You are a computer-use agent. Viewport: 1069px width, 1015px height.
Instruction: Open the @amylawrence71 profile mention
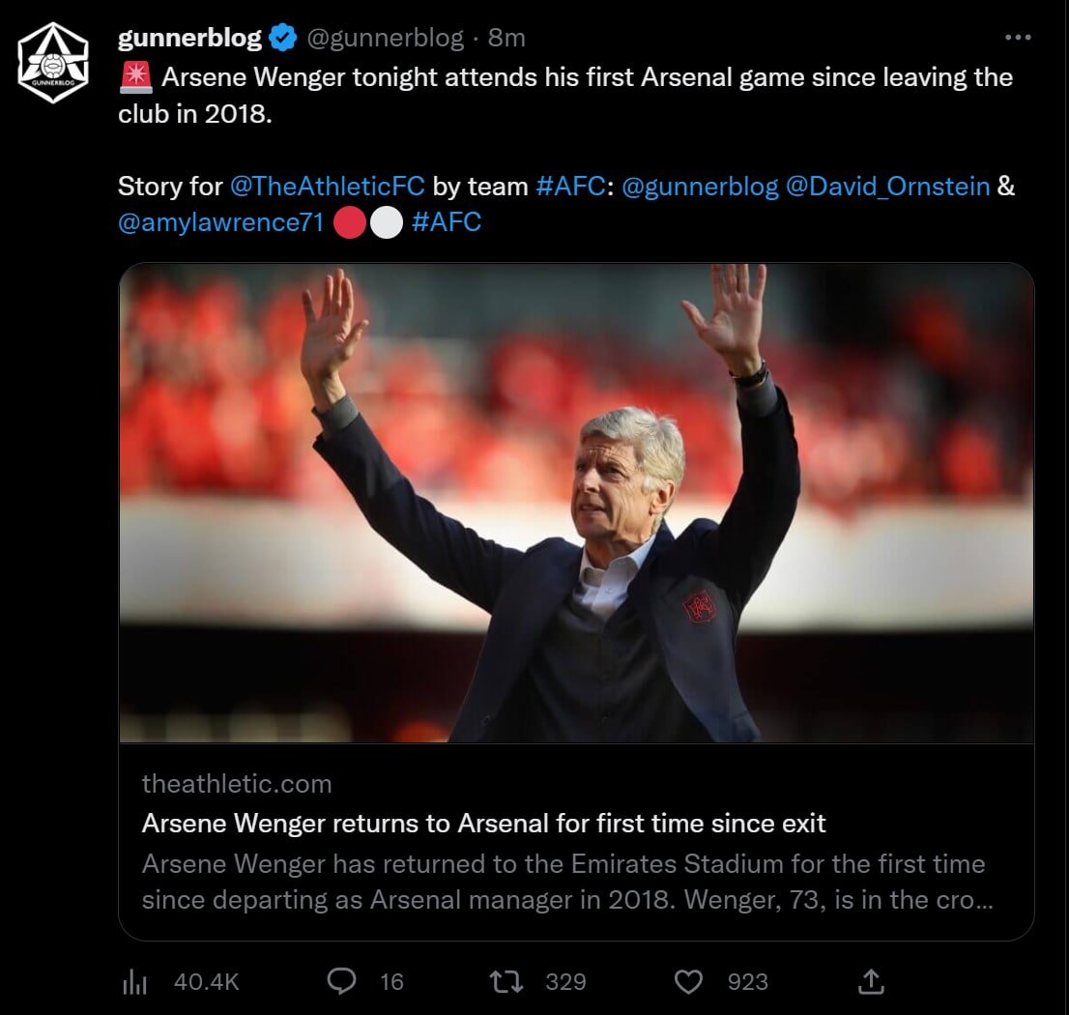tap(219, 222)
